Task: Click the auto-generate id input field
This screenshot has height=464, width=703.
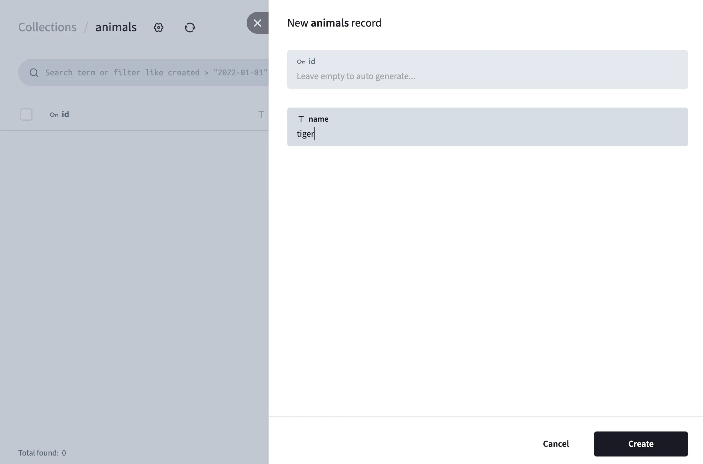Action: pyautogui.click(x=487, y=76)
